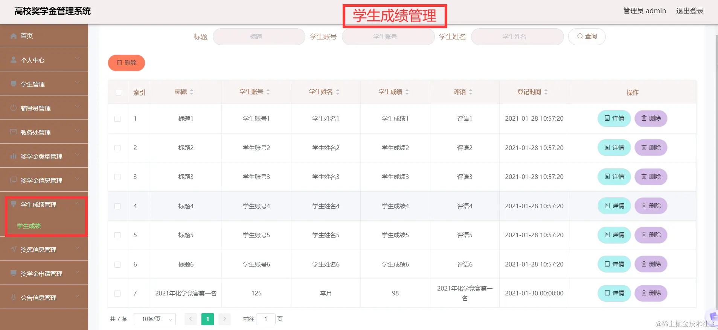Check the box for row 标题4

point(117,206)
